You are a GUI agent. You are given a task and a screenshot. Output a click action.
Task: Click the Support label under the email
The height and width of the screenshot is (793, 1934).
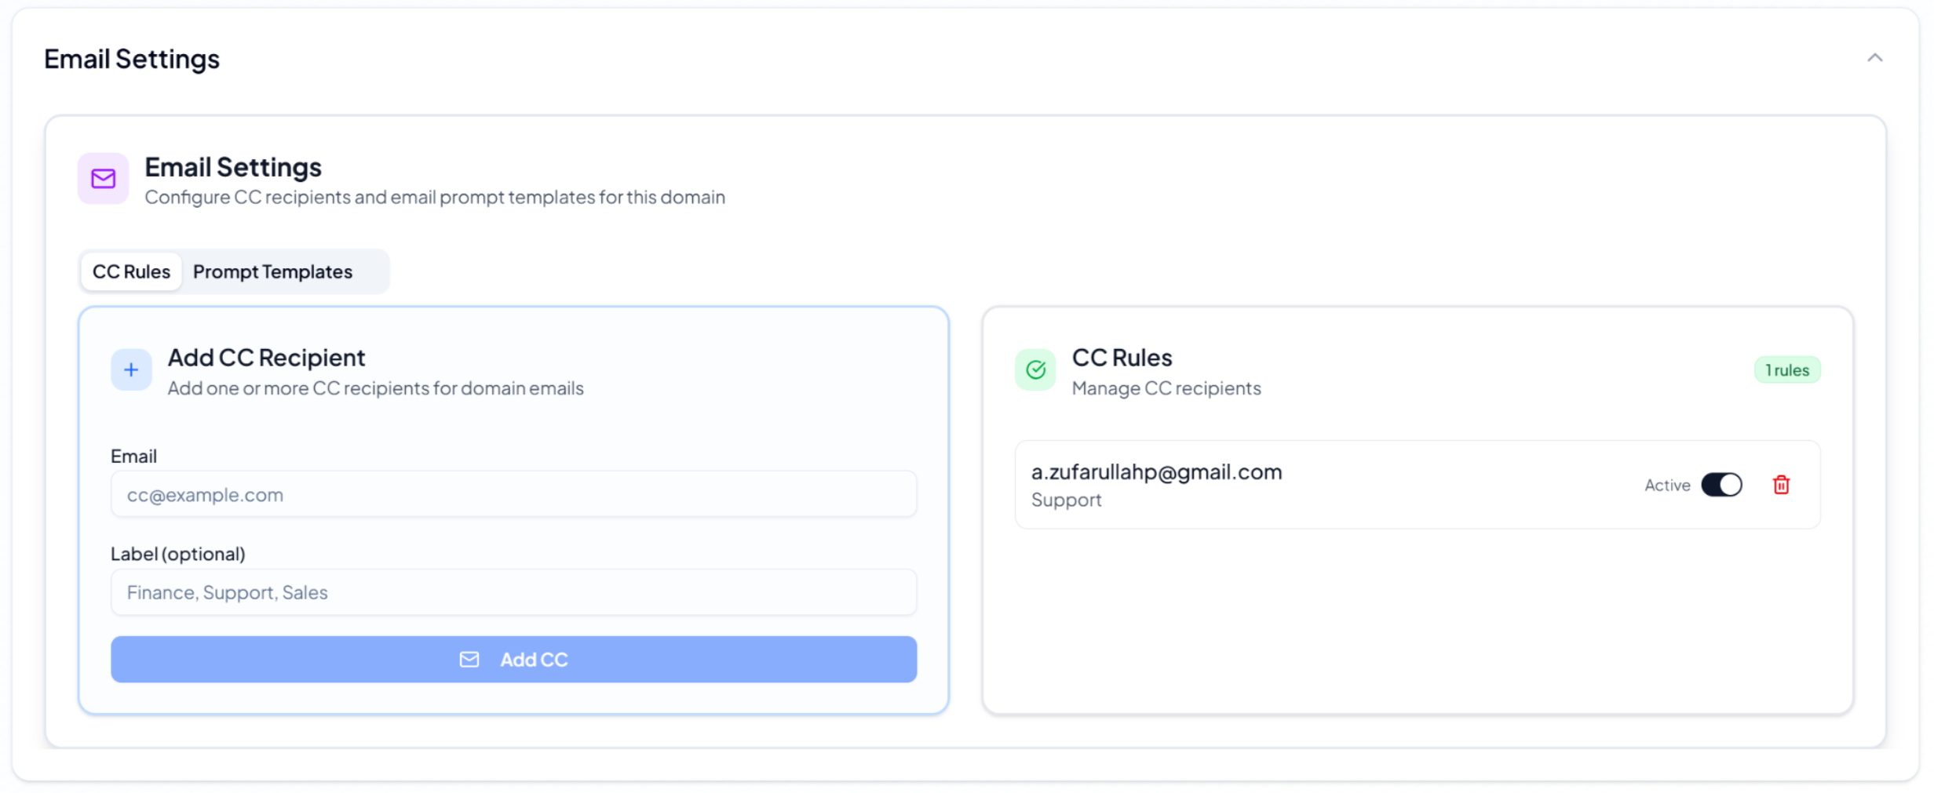click(1066, 500)
